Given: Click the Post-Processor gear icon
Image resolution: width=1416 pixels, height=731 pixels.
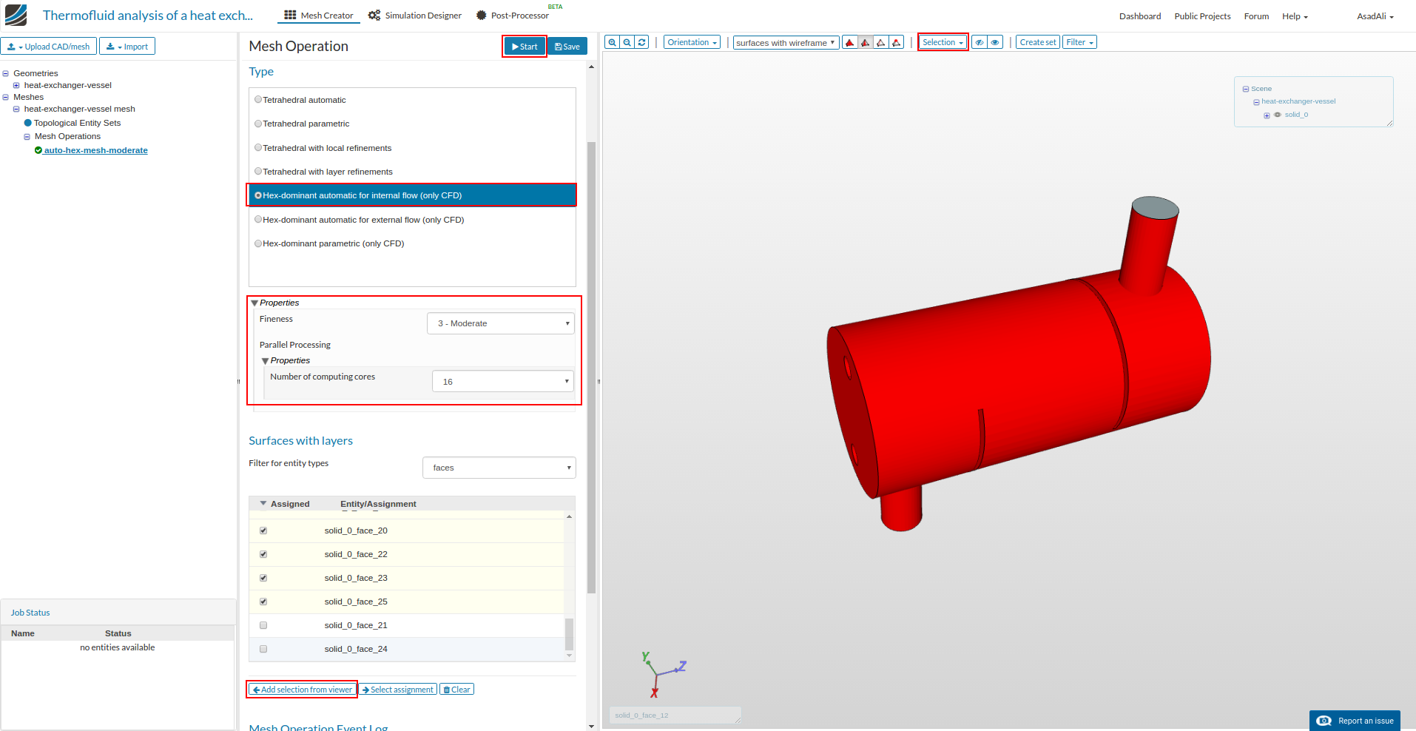Looking at the screenshot, I should tap(481, 15).
